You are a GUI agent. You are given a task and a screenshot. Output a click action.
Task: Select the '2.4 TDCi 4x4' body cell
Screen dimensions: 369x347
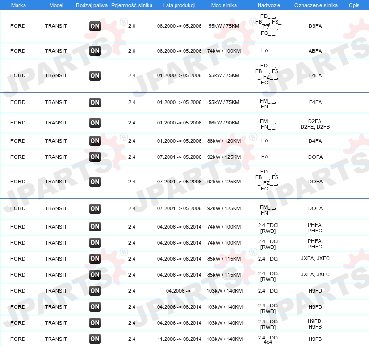coord(268,340)
